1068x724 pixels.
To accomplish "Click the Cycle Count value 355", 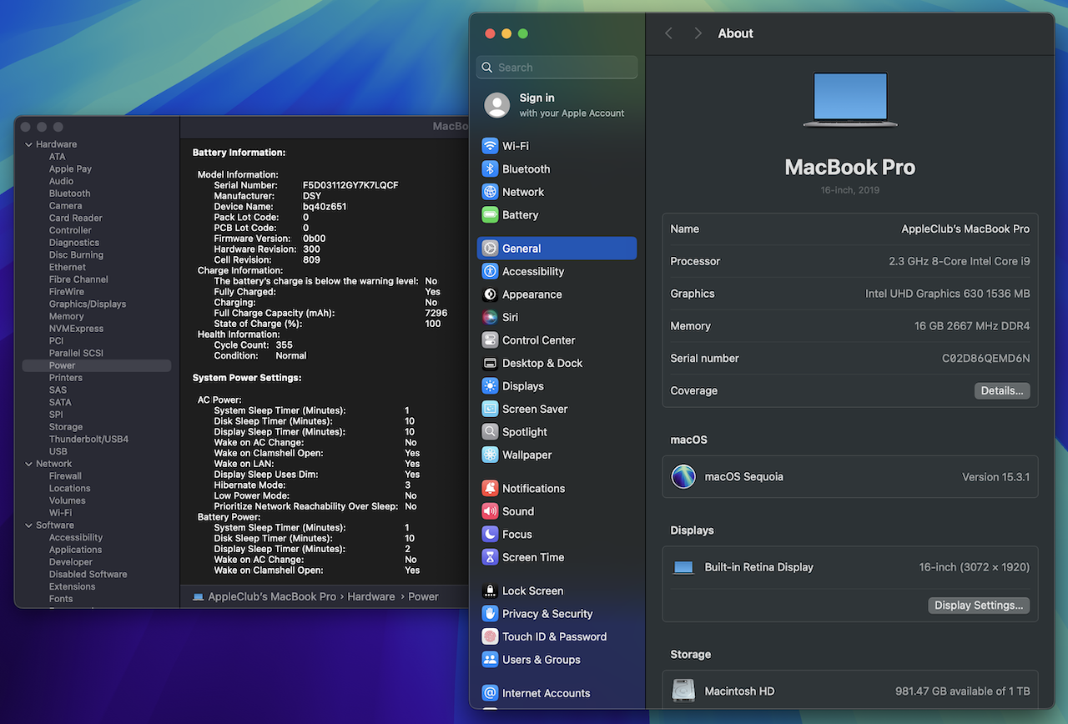I will pyautogui.click(x=284, y=345).
